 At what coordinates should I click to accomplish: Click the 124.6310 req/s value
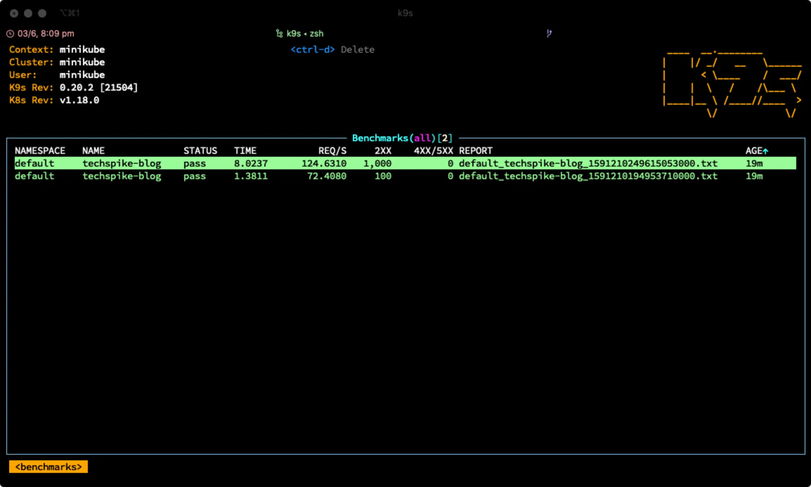click(x=324, y=163)
